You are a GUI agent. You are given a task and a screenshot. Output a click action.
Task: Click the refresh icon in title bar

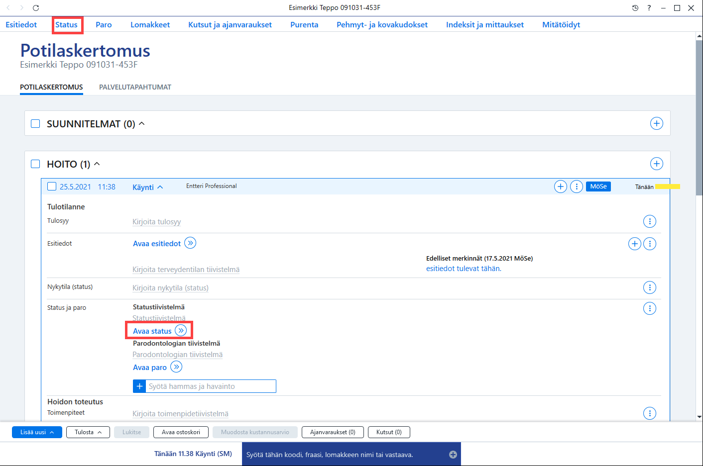point(36,8)
